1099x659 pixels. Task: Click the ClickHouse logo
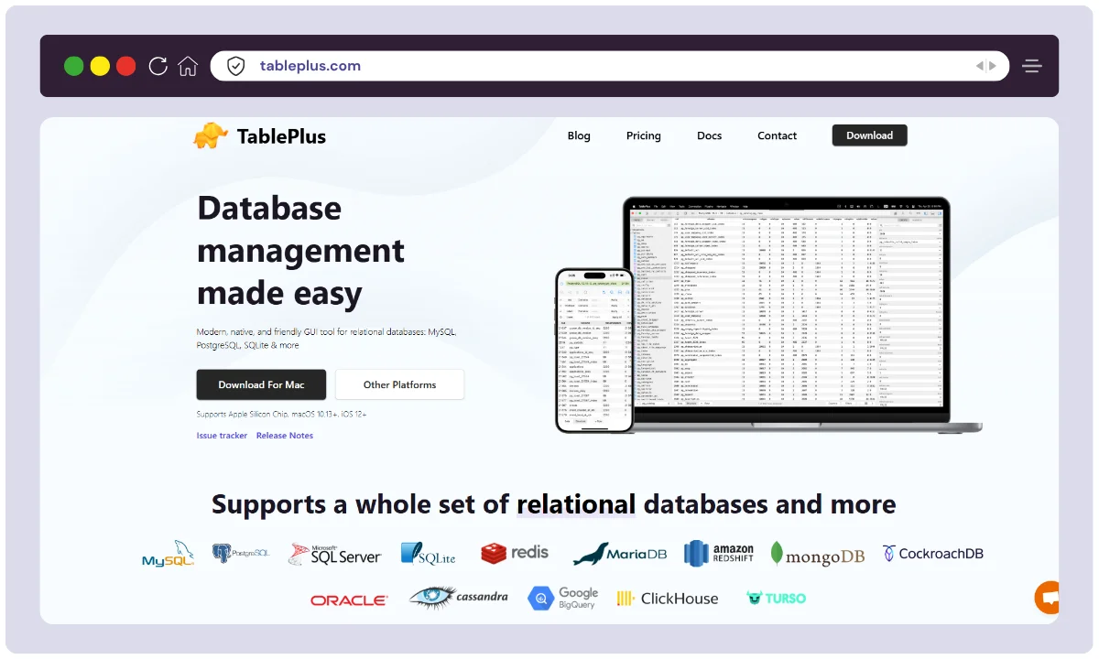point(668,599)
